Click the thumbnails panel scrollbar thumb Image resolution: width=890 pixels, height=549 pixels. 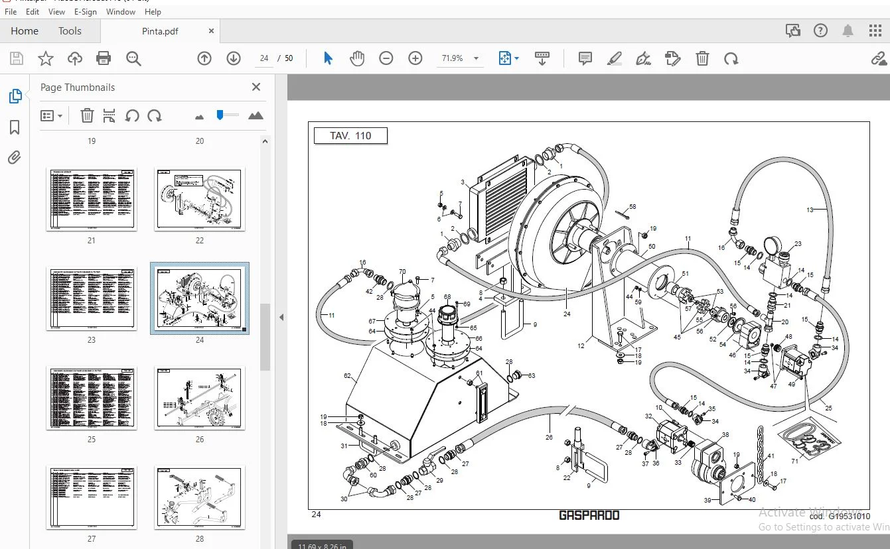point(265,337)
